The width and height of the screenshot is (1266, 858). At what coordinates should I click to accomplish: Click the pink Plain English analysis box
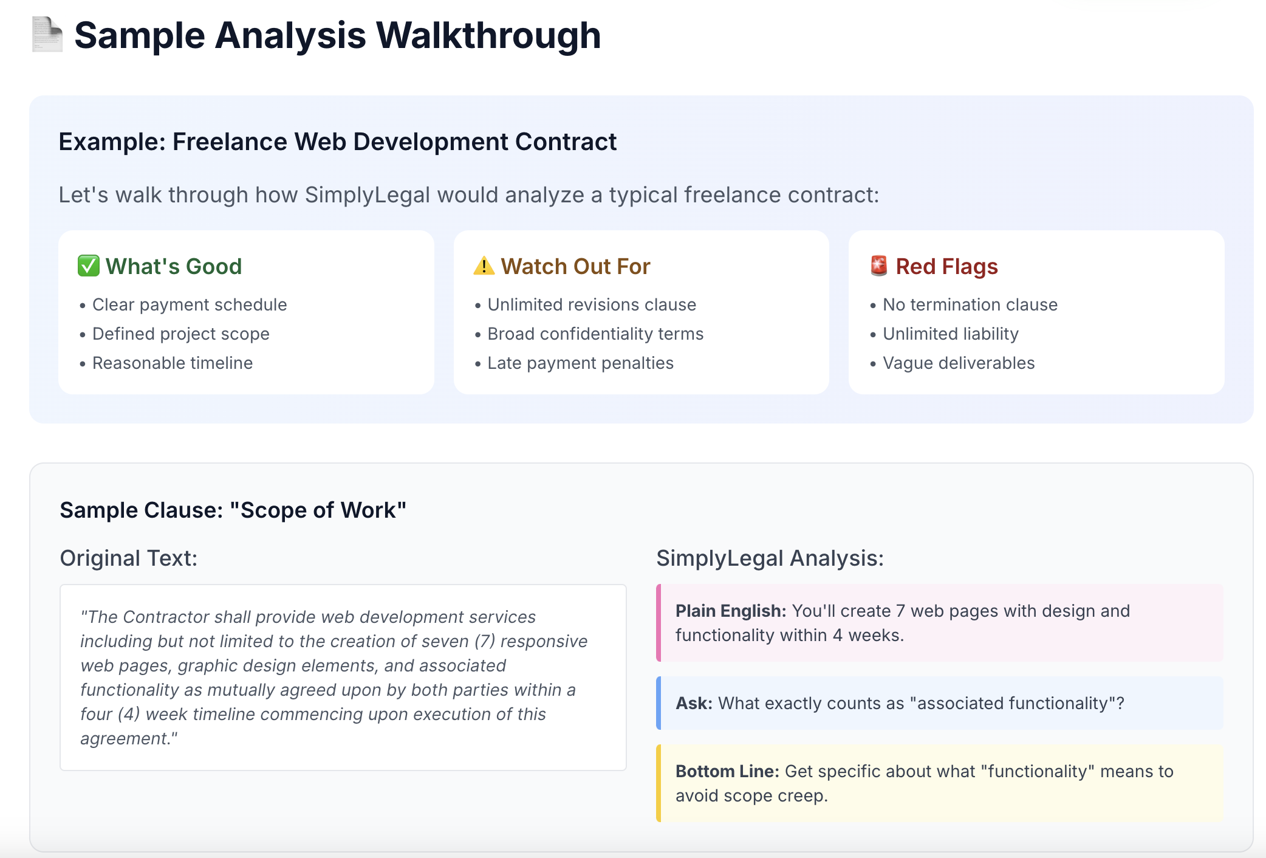point(940,623)
